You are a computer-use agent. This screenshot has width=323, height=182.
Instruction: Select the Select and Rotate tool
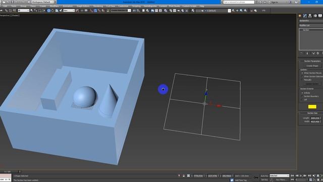click(x=52, y=10)
